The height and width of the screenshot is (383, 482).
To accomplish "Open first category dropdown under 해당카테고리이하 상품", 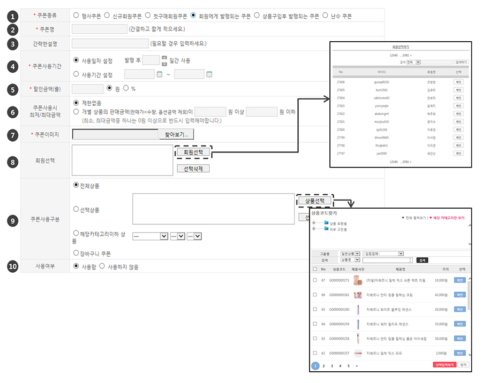I will click(x=150, y=236).
